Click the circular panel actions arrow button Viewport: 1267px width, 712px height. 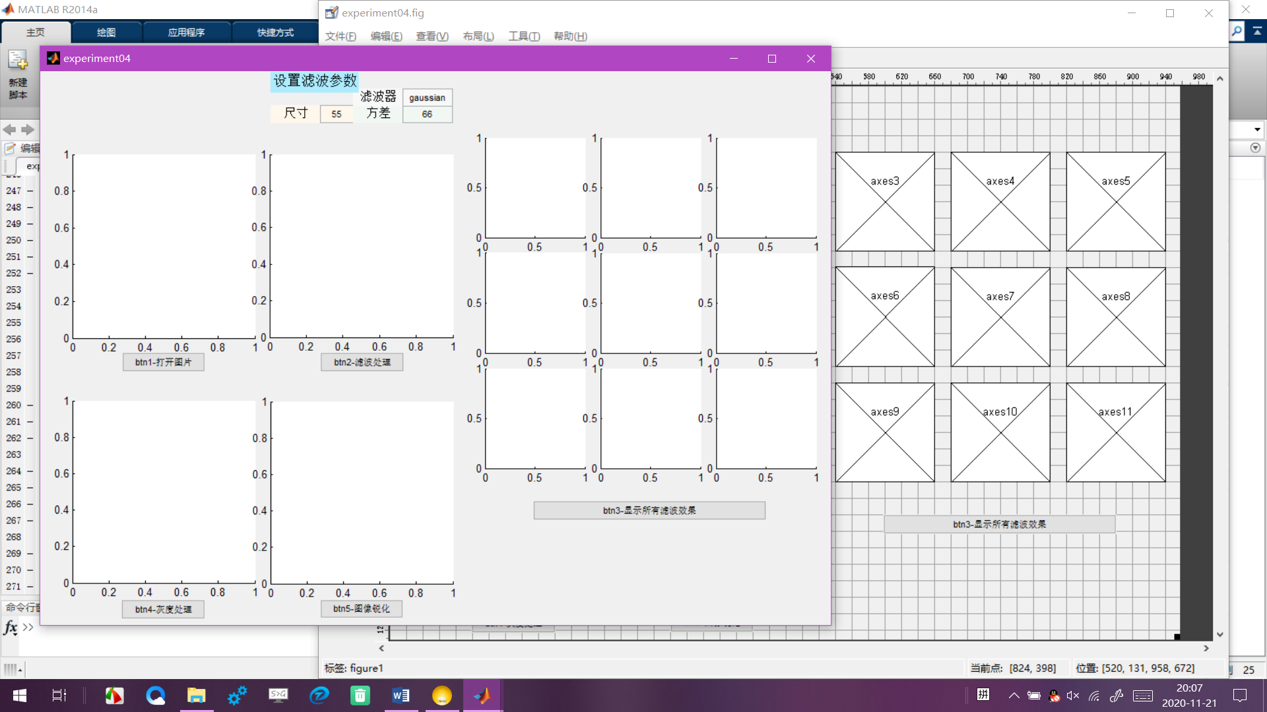coord(1255,148)
